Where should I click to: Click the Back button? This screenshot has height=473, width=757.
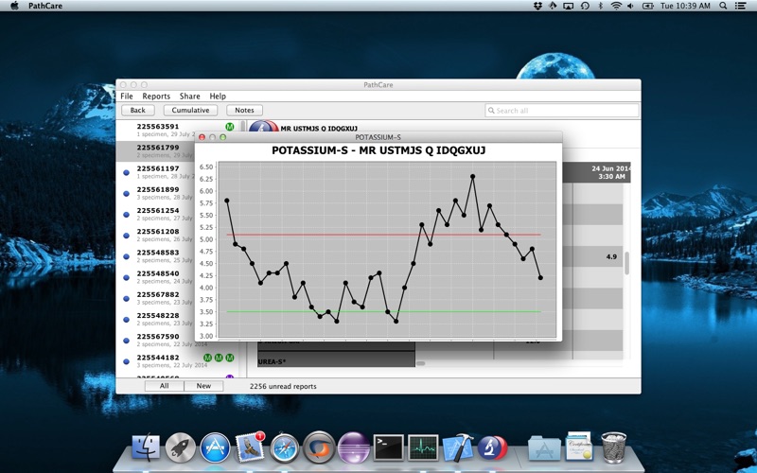click(137, 110)
